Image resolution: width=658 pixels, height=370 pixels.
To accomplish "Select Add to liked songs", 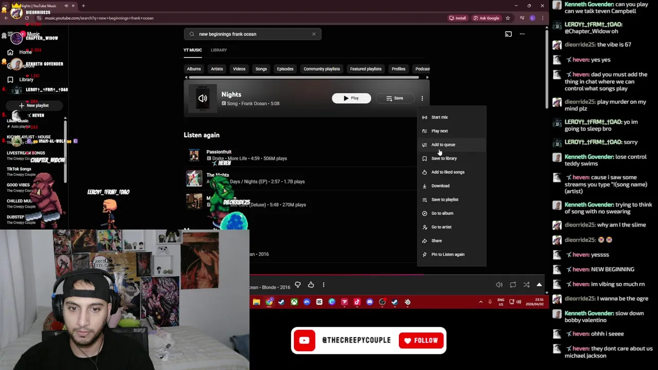I will (451, 172).
